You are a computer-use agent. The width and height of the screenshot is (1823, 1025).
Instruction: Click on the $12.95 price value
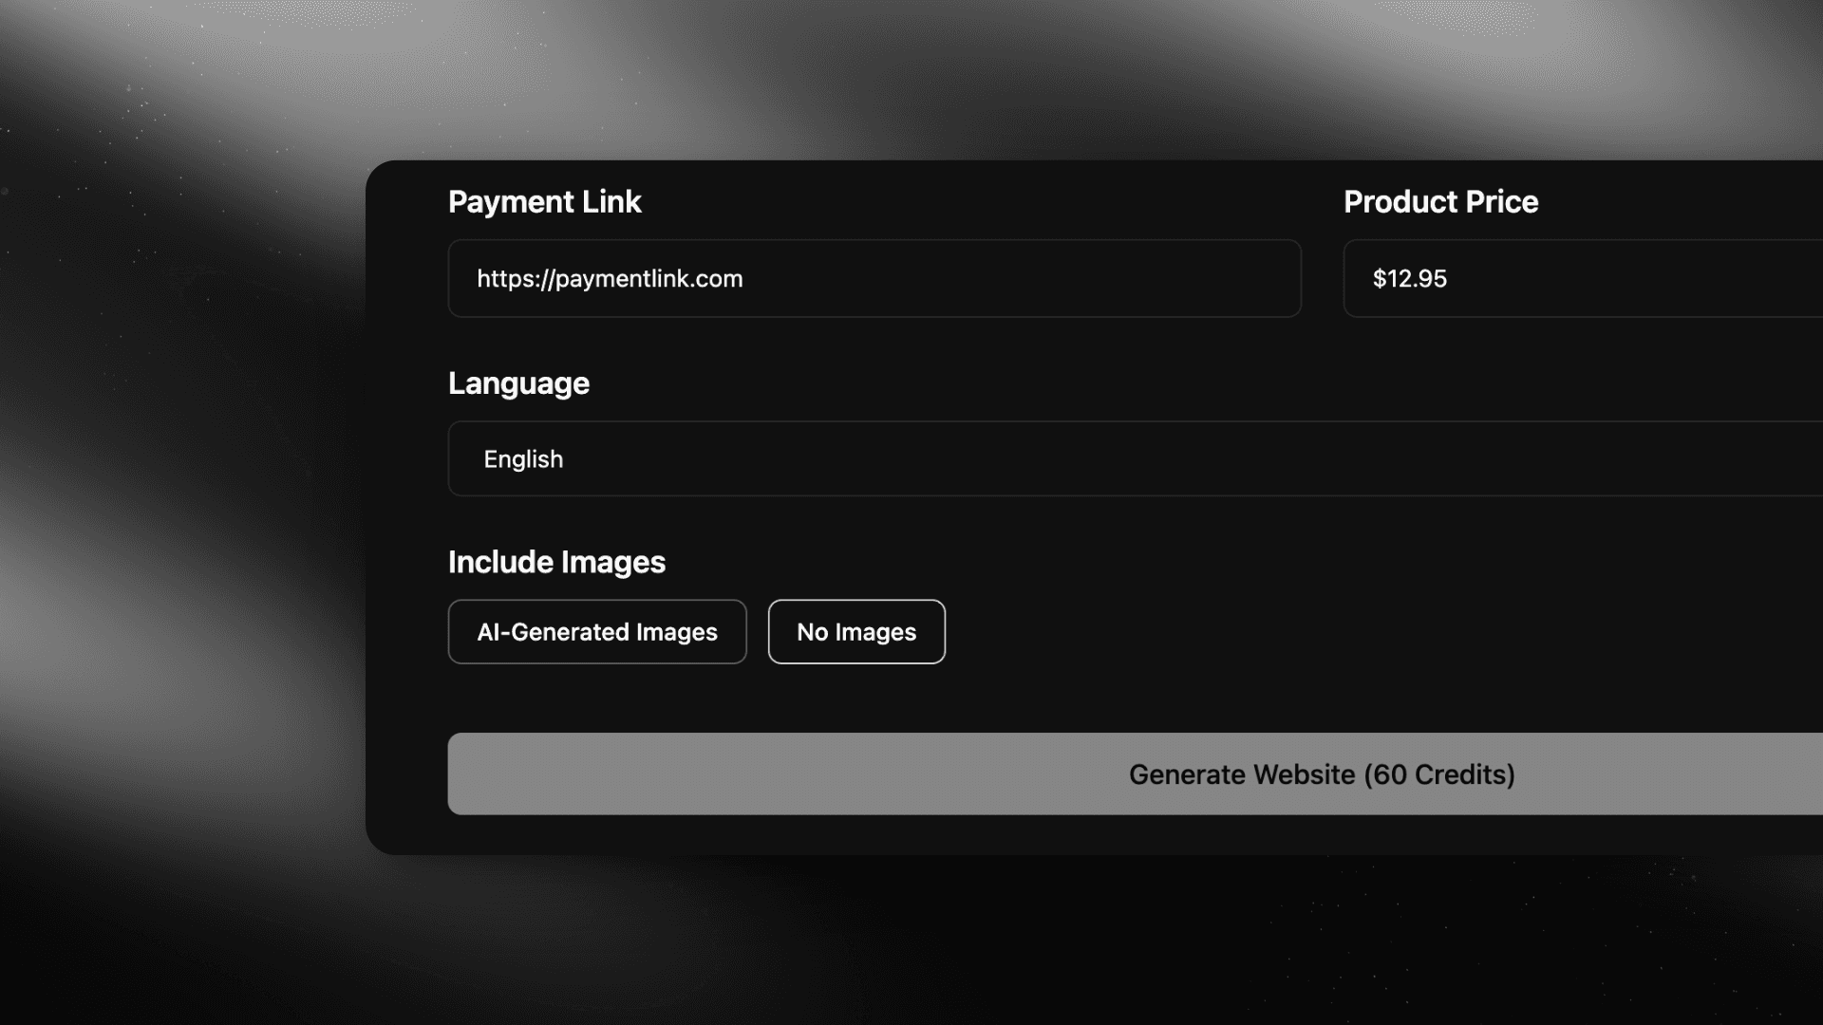[x=1409, y=279]
